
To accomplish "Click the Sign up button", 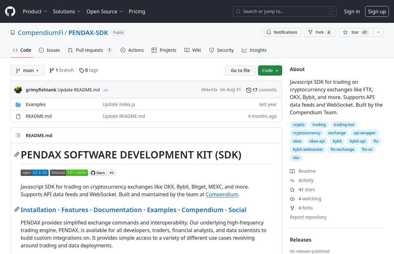I will (x=377, y=11).
